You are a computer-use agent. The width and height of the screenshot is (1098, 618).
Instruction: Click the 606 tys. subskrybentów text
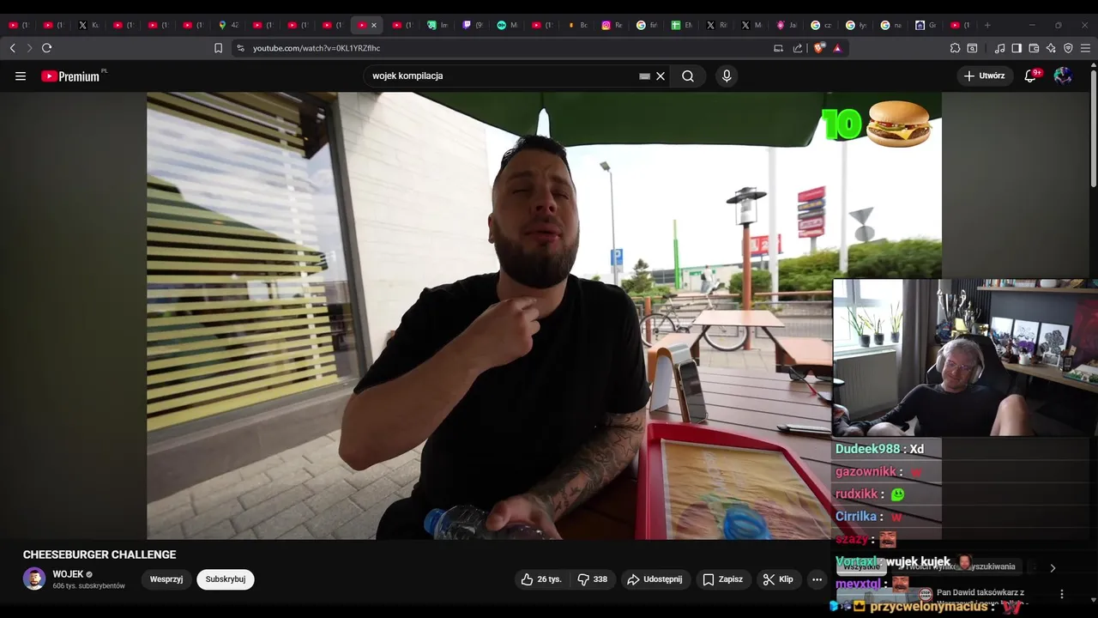point(89,586)
